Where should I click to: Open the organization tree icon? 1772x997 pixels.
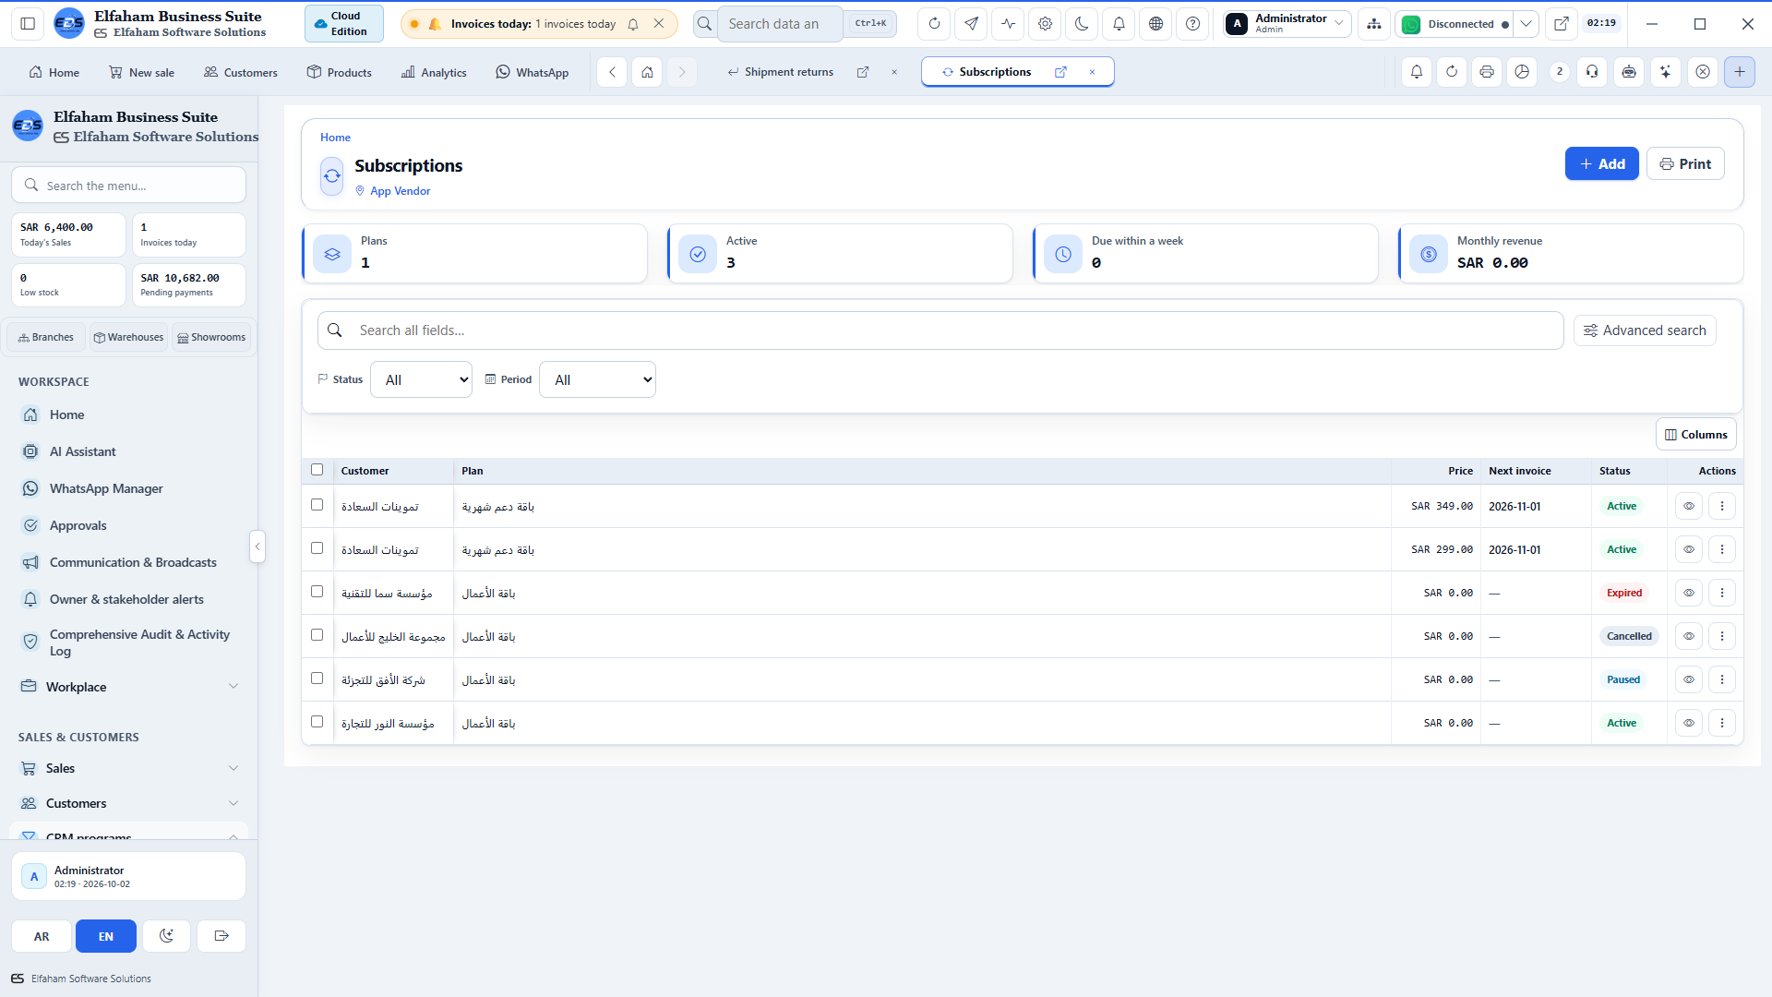(1374, 24)
